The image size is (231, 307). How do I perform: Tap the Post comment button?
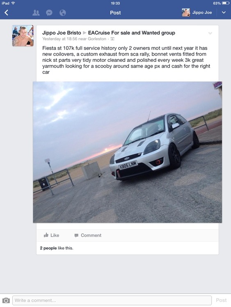[x=221, y=300]
